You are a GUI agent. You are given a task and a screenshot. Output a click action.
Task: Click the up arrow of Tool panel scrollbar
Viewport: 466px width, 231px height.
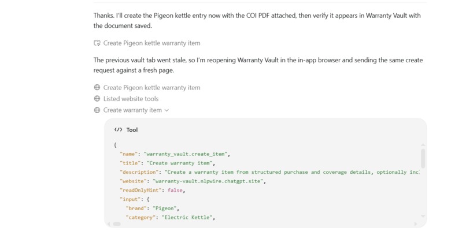[x=423, y=144]
